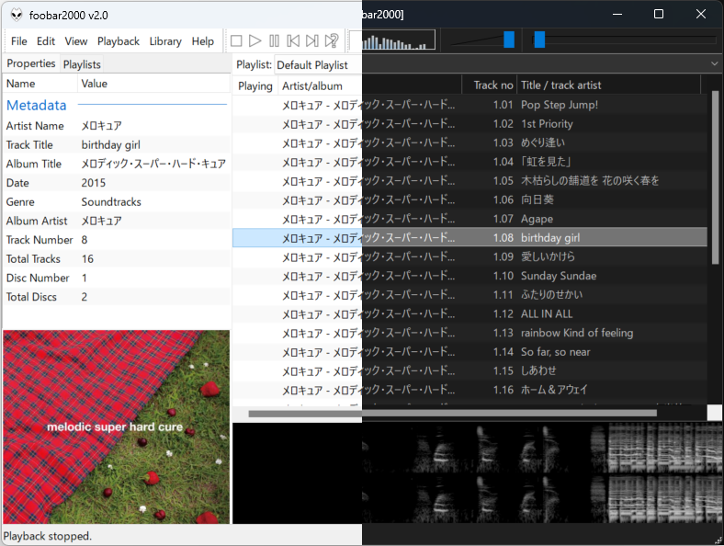The image size is (724, 546).
Task: Select the Album Title property row
Action: (117, 164)
